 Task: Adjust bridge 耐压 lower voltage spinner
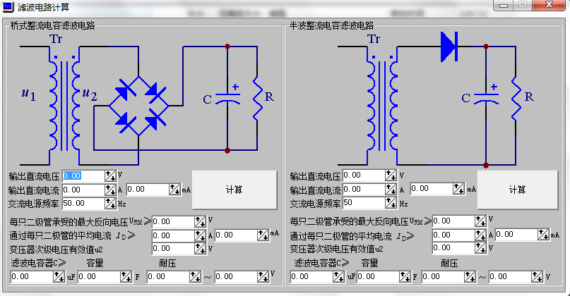pos(195,277)
